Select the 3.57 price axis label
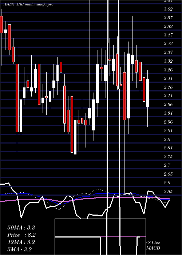182x255 pixels. (x=168, y=18)
